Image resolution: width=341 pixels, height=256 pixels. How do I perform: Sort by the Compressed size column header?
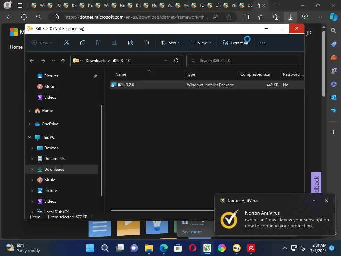[255, 74]
